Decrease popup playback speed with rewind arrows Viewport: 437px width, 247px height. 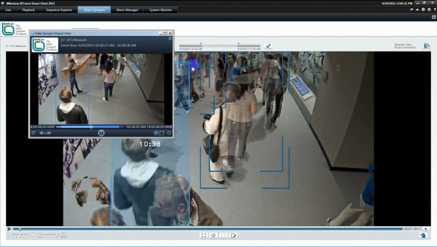pos(41,133)
